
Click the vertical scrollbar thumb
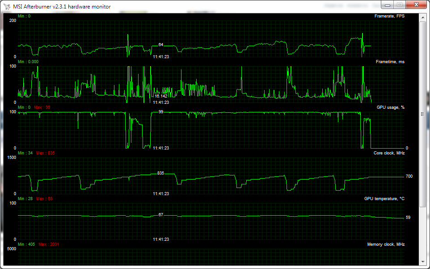click(x=422, y=114)
